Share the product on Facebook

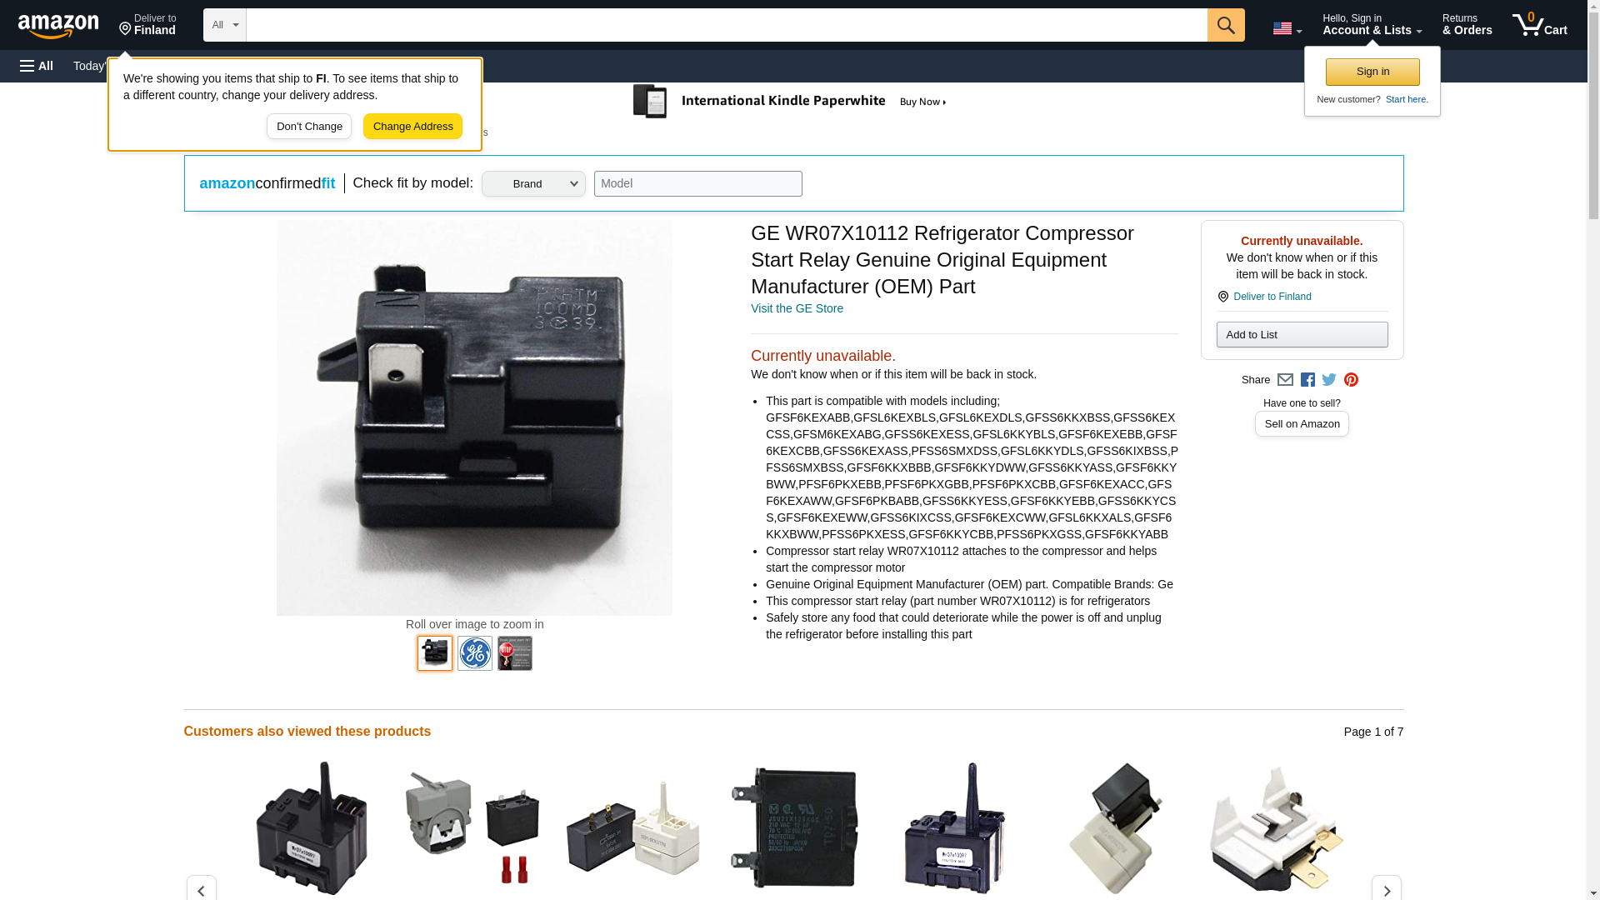(1307, 380)
